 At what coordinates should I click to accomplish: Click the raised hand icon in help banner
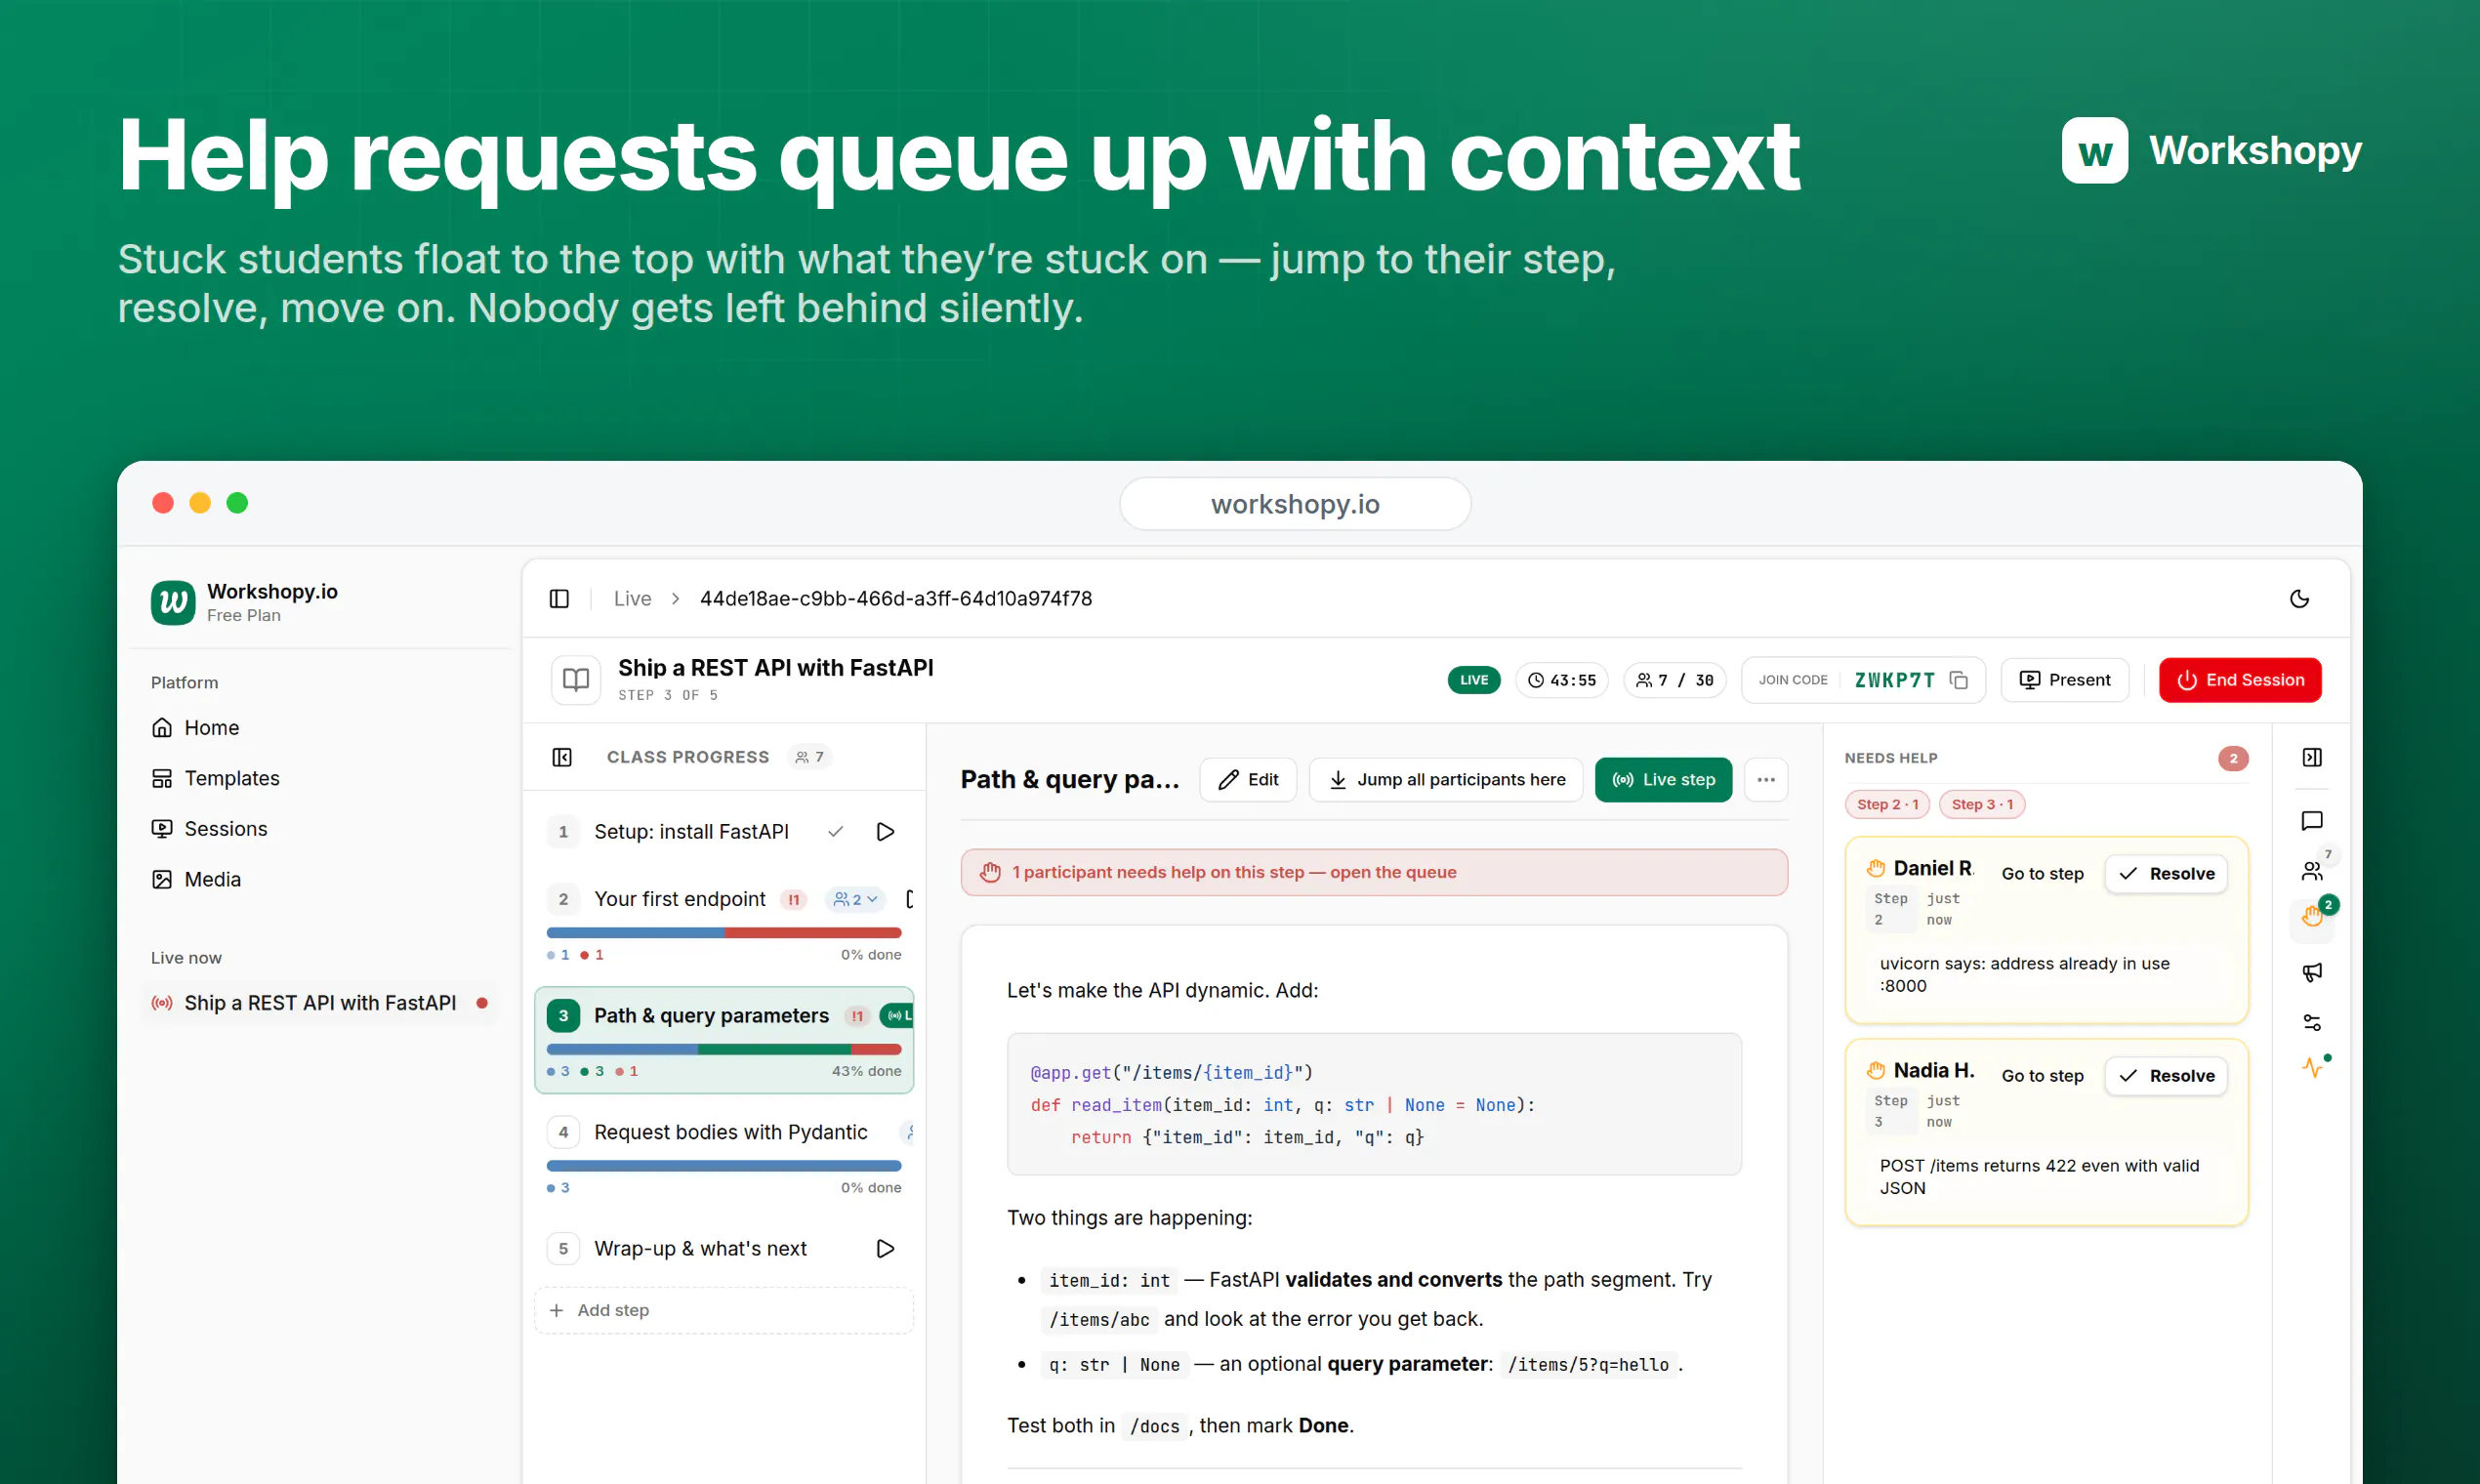(x=990, y=872)
